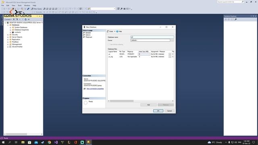Click the horizontal scrollbar of Database files grid

122,101
